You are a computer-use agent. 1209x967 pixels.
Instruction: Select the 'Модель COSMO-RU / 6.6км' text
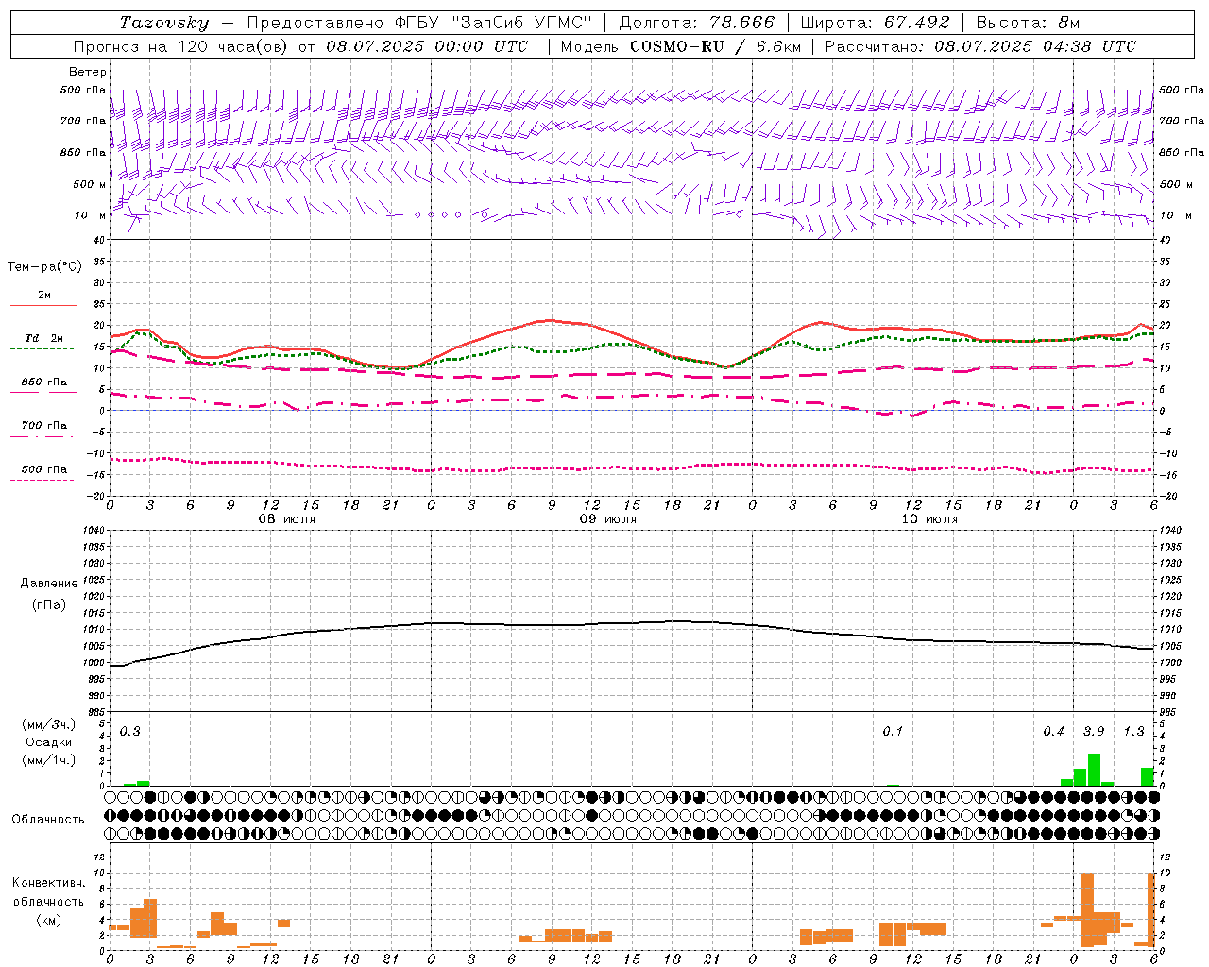point(680,46)
